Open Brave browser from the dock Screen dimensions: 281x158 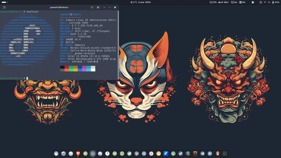[78, 154]
